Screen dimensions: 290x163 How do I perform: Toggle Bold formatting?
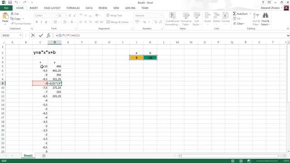point(37,22)
